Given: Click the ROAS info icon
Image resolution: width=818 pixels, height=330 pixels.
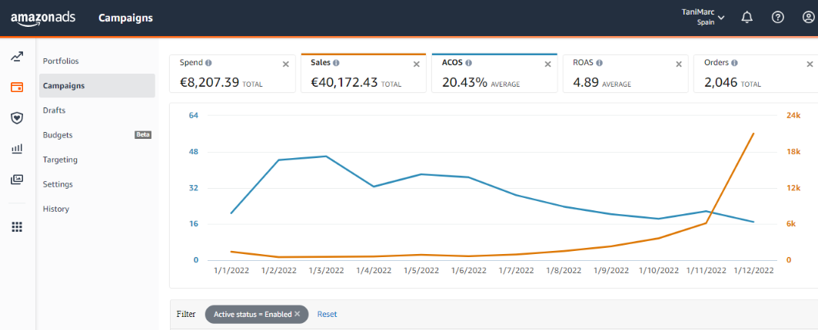Looking at the screenshot, I should coord(600,63).
